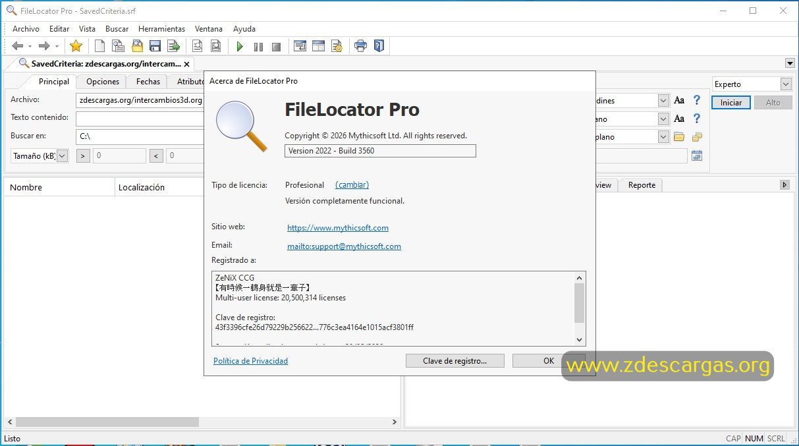Open the Vista menu
799x446 pixels.
tap(87, 29)
